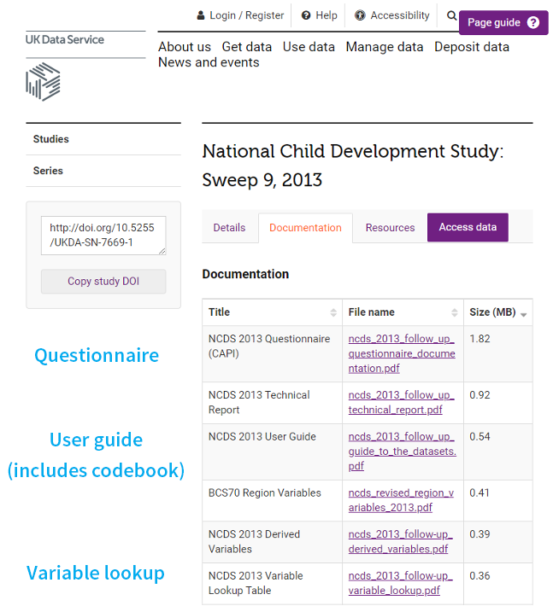
Task: Open the variable_lookup.pdf file link
Action: click(x=400, y=583)
